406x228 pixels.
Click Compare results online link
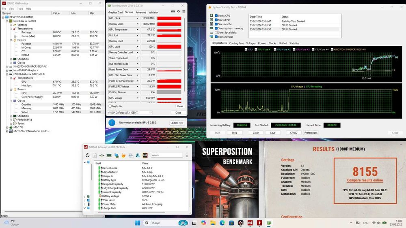pos(365,180)
